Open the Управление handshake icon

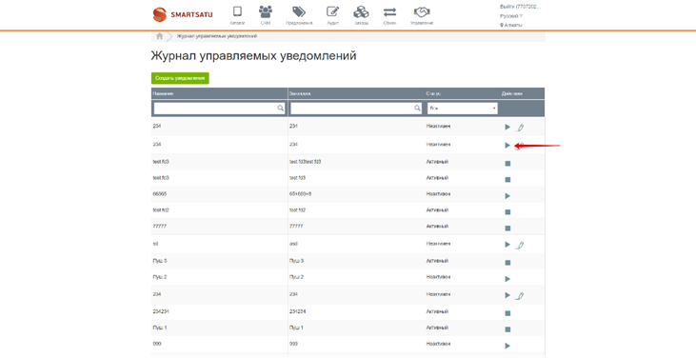421,11
